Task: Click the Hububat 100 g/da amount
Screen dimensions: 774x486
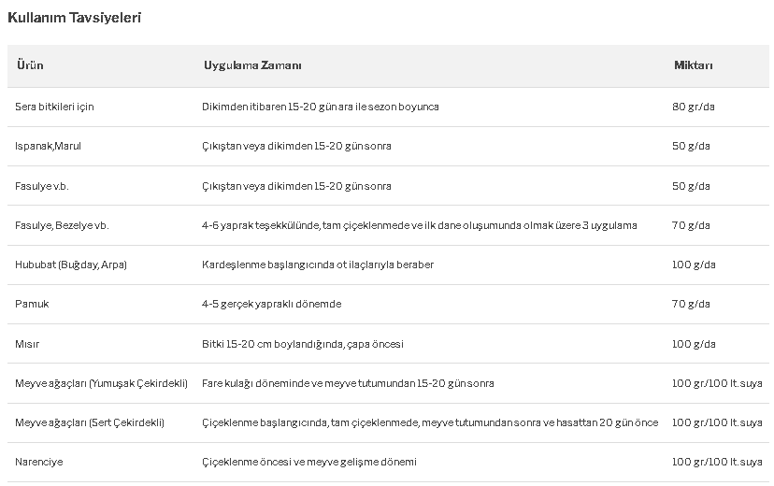Action: click(694, 264)
